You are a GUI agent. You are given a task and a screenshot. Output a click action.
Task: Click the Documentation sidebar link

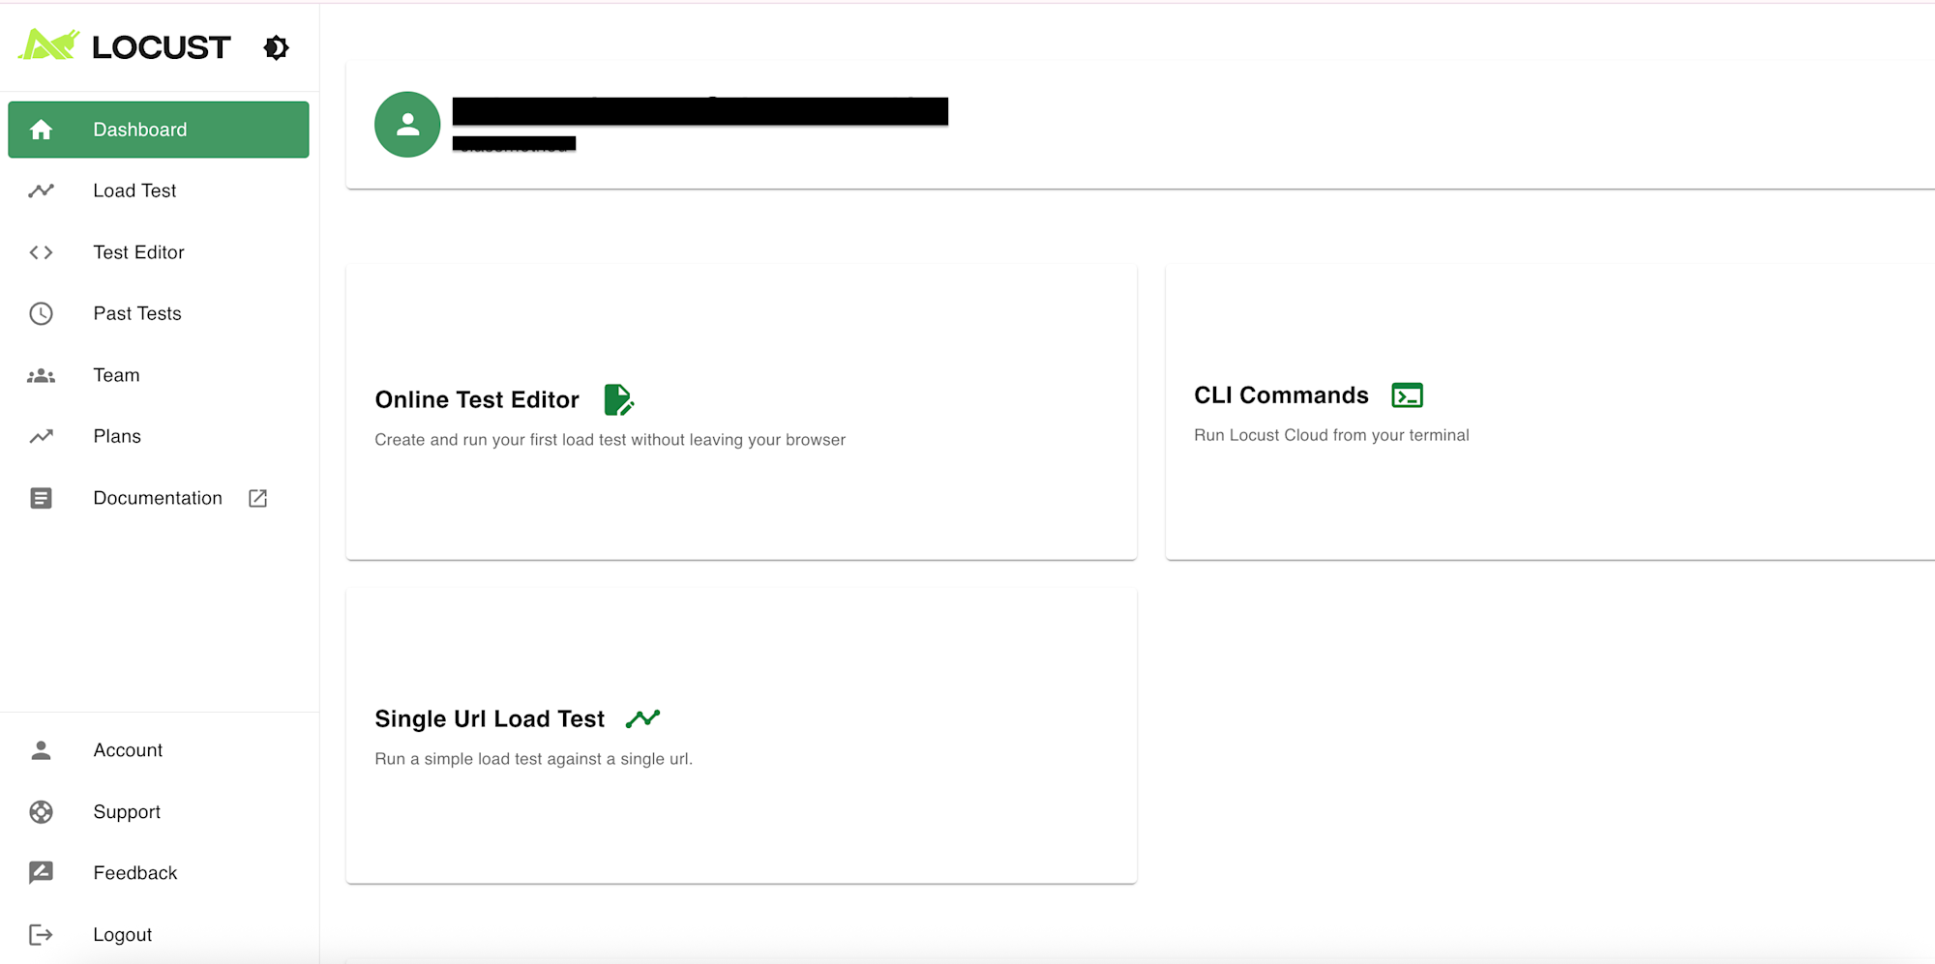point(158,498)
